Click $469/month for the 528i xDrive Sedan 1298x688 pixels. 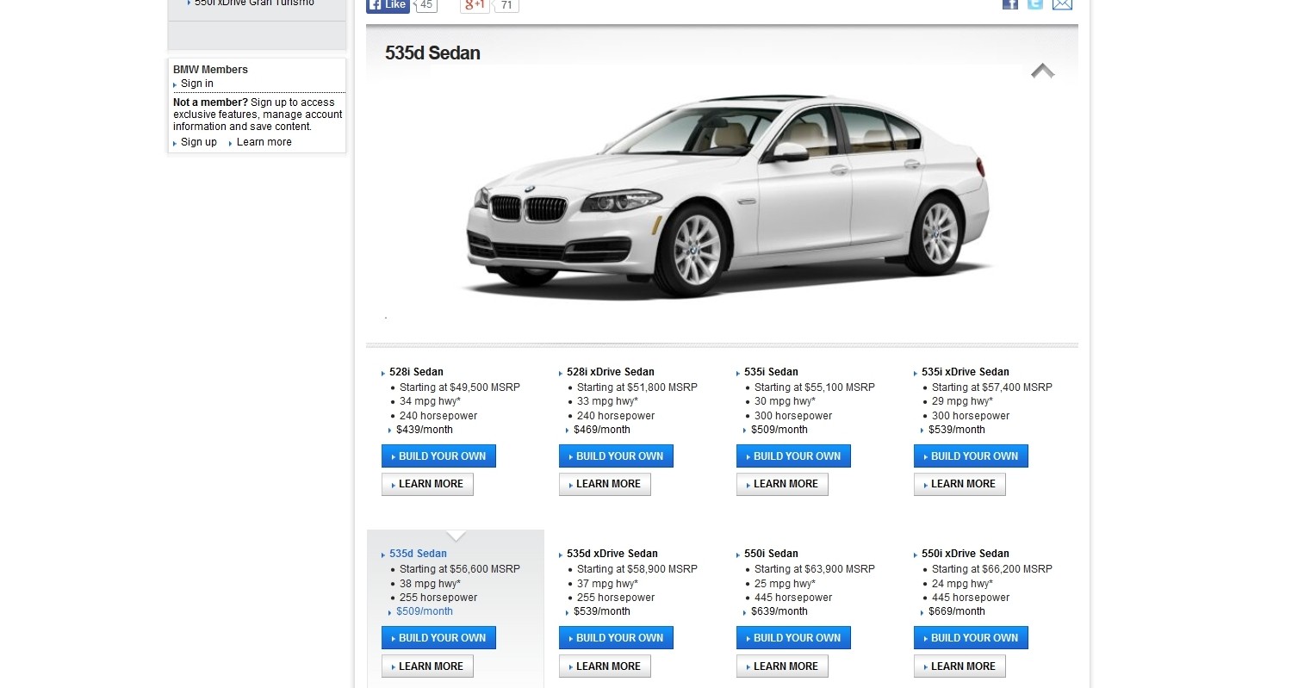(x=601, y=430)
